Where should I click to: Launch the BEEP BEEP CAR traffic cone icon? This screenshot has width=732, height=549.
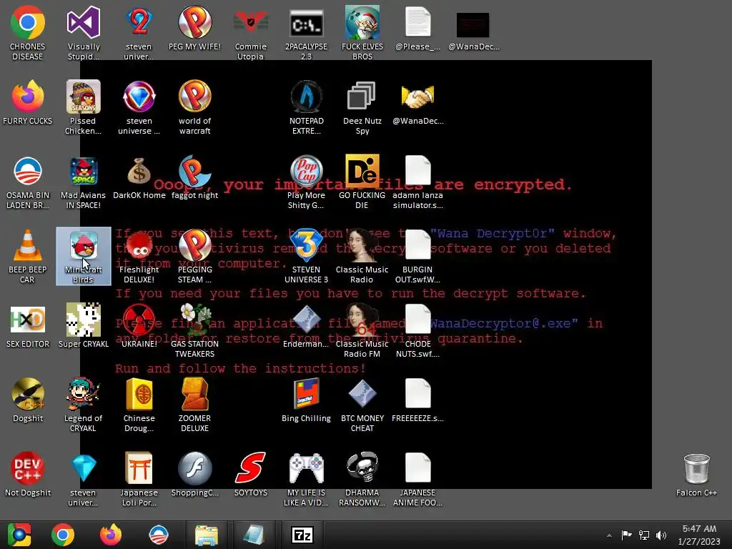[28, 245]
